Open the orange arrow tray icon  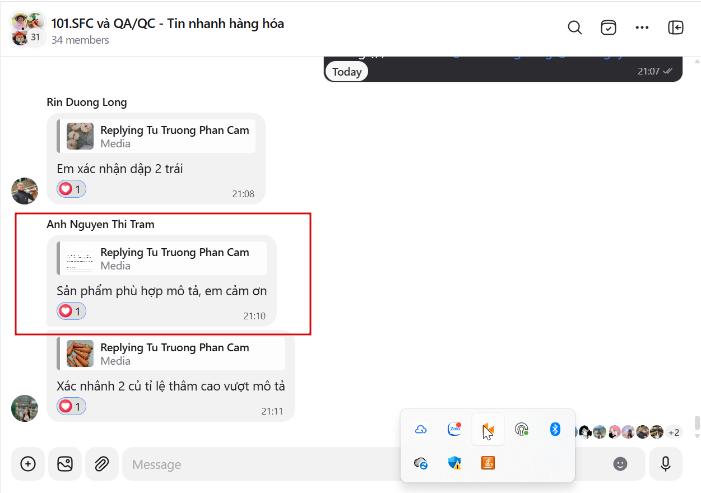[x=488, y=430]
